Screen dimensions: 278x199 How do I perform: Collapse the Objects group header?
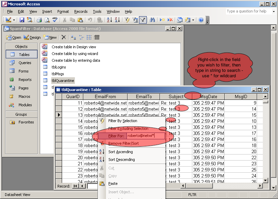click(22, 47)
